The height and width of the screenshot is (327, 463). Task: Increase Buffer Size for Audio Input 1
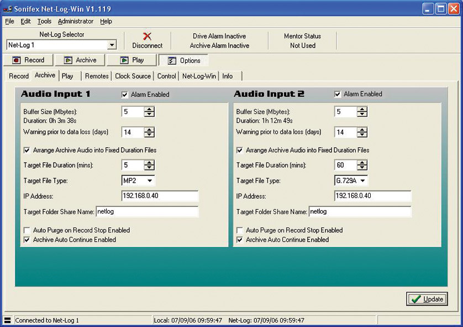(149, 109)
